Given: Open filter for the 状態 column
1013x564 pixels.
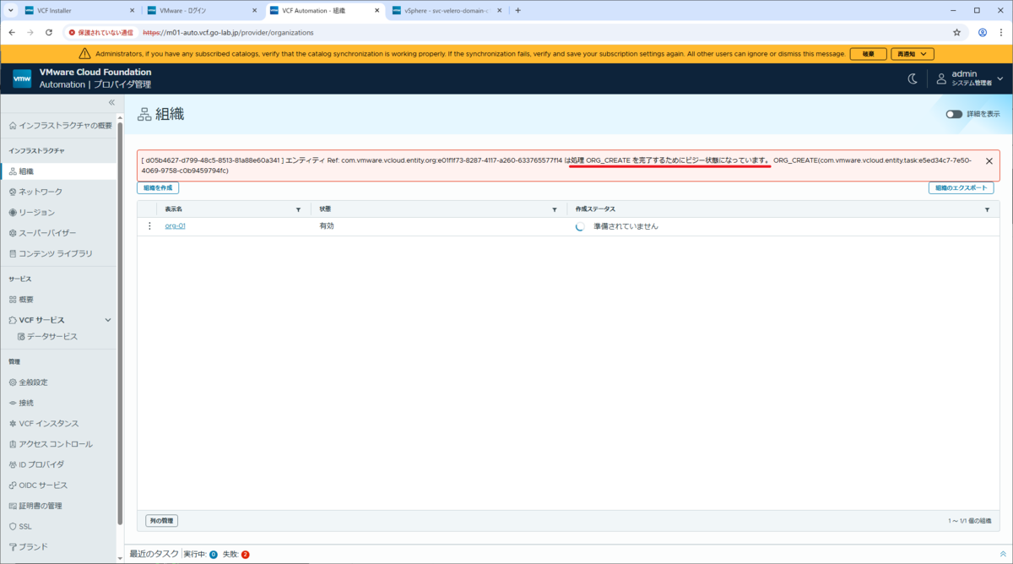Looking at the screenshot, I should pyautogui.click(x=555, y=209).
